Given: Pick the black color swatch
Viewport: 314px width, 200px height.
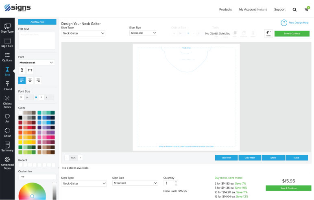Looking at the screenshot, I should [20, 117].
